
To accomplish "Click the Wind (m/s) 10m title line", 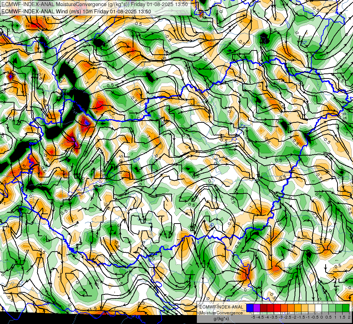I will (x=76, y=11).
